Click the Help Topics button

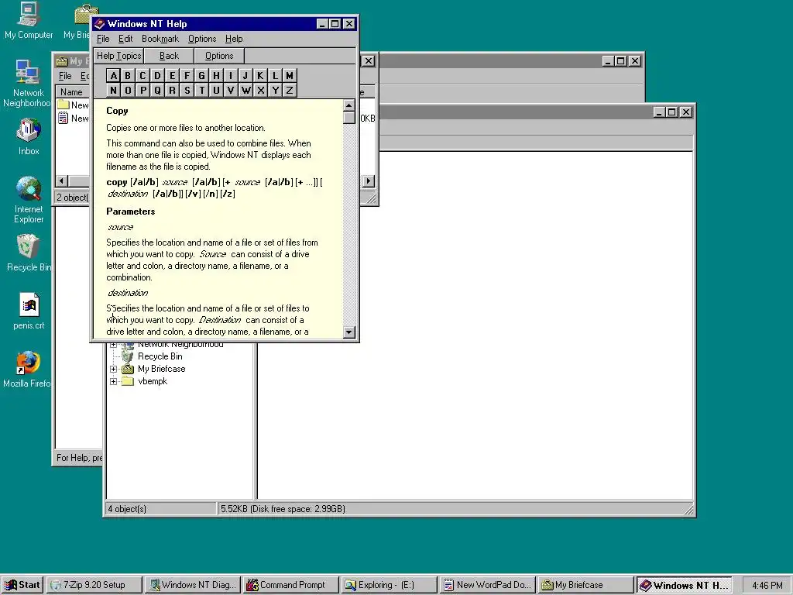click(x=118, y=56)
